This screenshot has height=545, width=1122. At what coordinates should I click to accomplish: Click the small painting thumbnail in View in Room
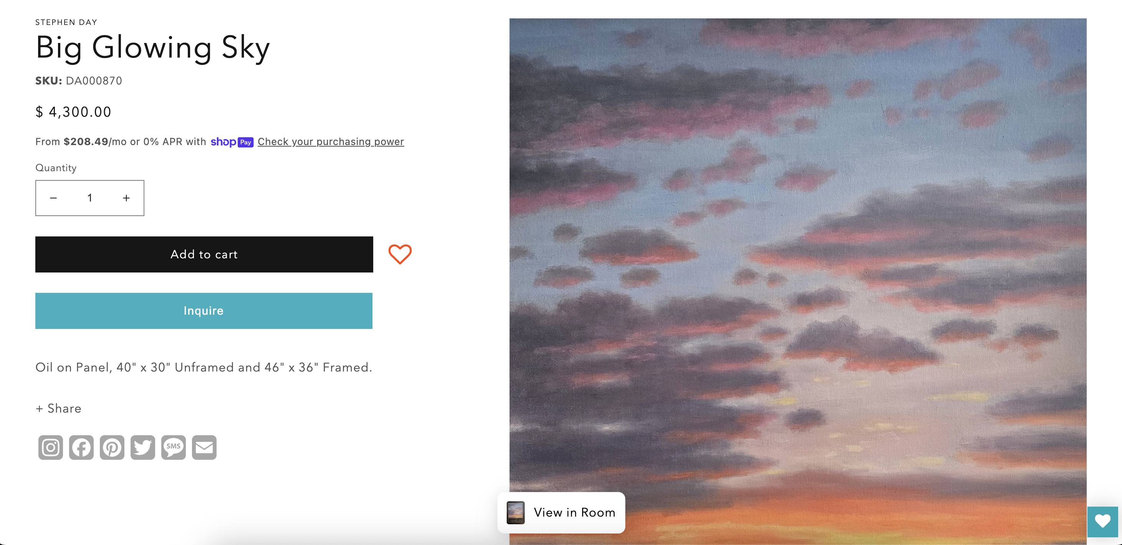click(515, 512)
